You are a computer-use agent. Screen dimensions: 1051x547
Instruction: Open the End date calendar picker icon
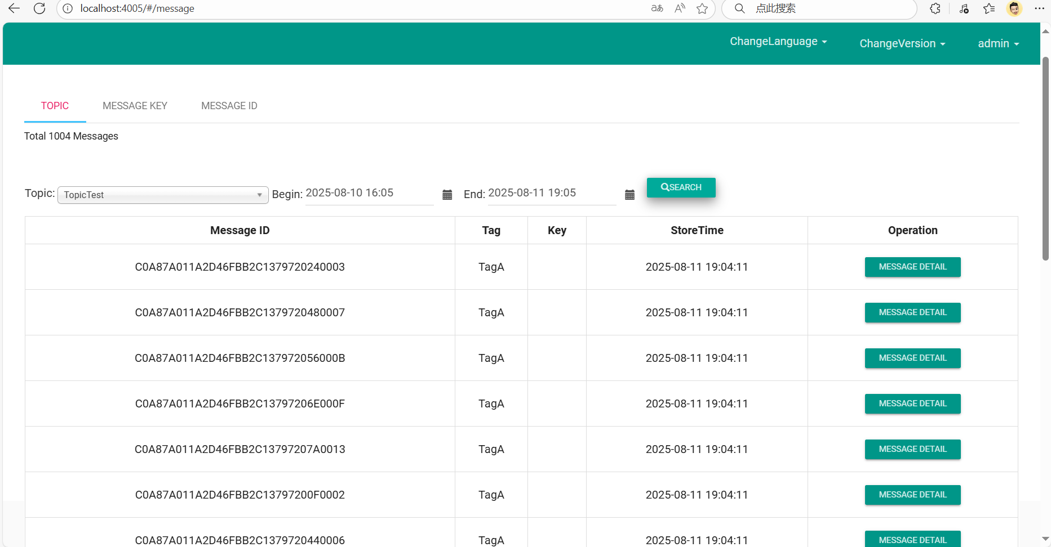pyautogui.click(x=629, y=195)
